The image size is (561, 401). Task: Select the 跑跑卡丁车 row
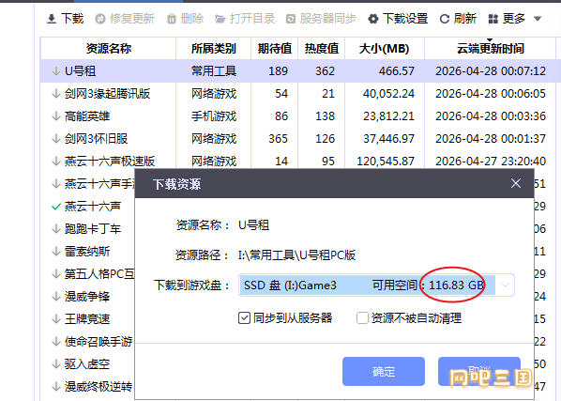(87, 229)
